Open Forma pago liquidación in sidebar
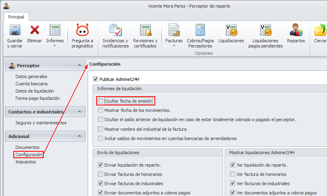 (x=38, y=98)
